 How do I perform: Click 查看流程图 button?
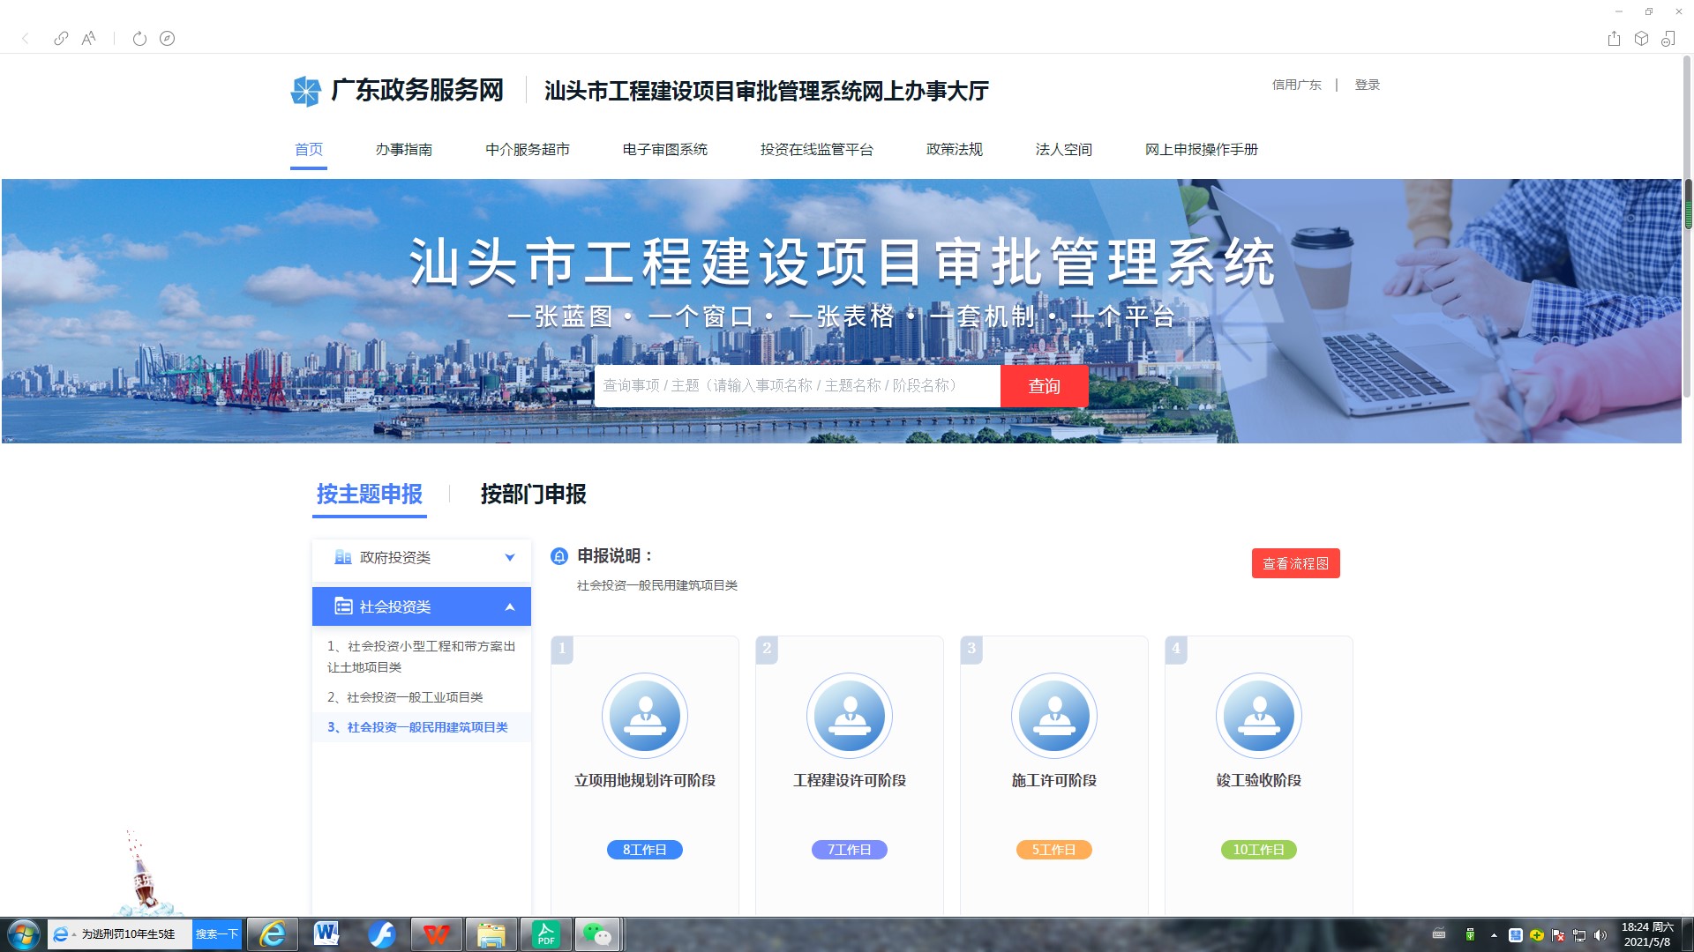(x=1295, y=564)
